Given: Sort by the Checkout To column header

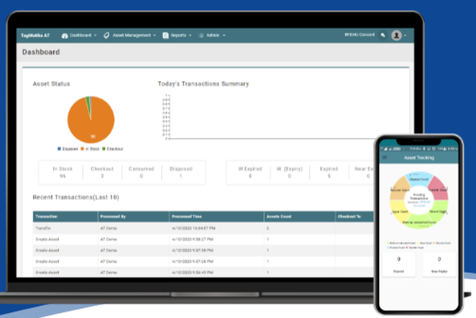Looking at the screenshot, I should (355, 216).
